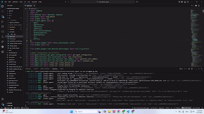This screenshot has height=114, width=204.
Task: Close the agent.py editor tab
Action: [x=34, y=6]
